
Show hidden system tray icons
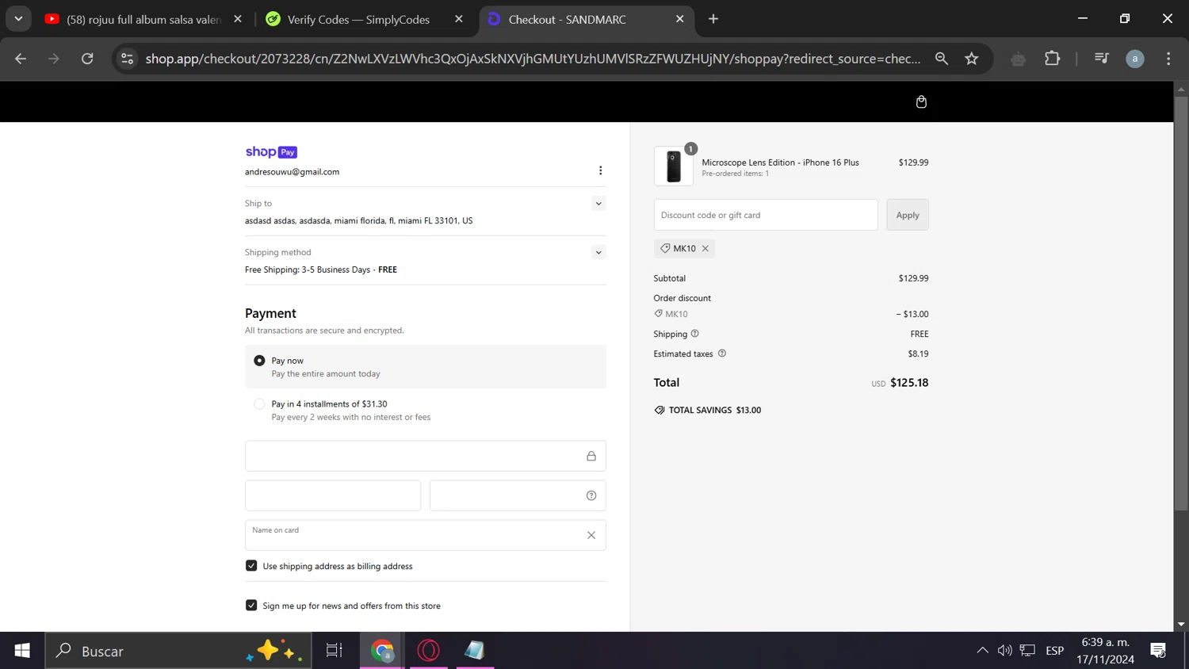point(982,651)
